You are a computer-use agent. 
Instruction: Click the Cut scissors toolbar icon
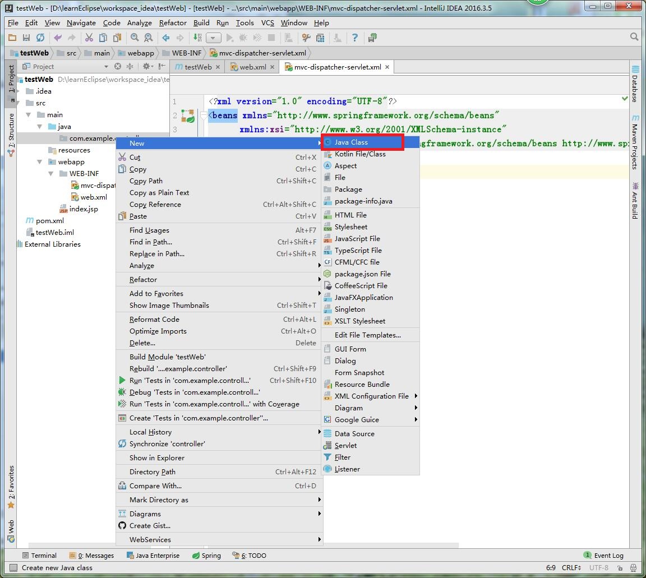pos(89,38)
